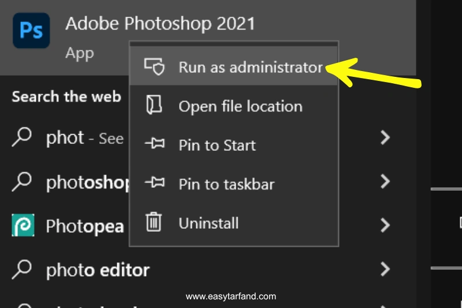Open the Adobe Photoshop 2021 app result

click(x=160, y=24)
